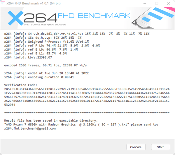Viewport: 175px width, 155px height.
Task: Click the Start benchmark button
Action: pos(160,147)
